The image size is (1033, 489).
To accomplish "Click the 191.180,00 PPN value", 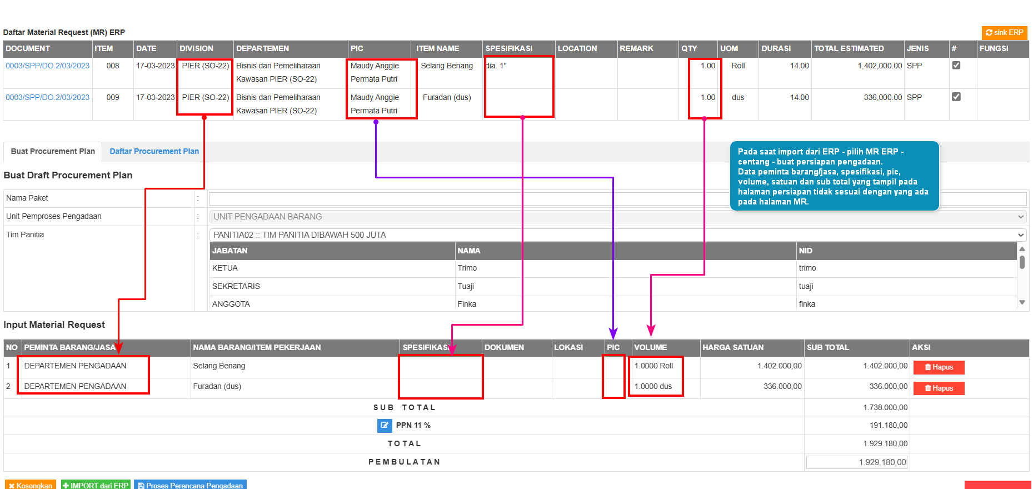I will click(x=889, y=426).
